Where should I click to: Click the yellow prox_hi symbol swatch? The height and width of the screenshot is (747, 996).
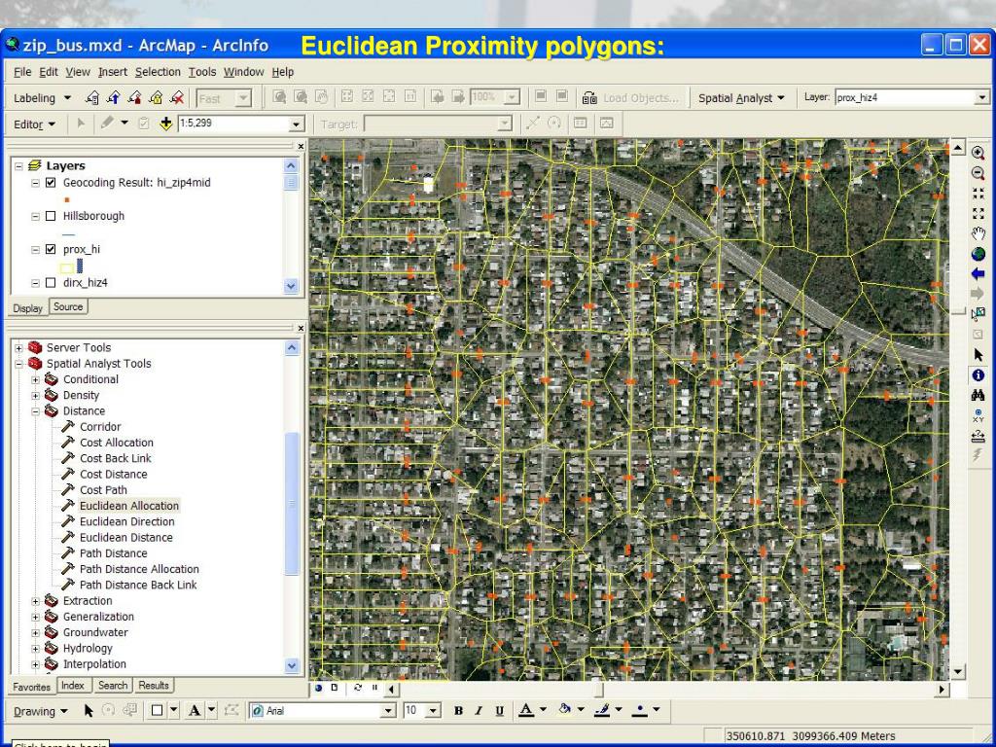[67, 267]
